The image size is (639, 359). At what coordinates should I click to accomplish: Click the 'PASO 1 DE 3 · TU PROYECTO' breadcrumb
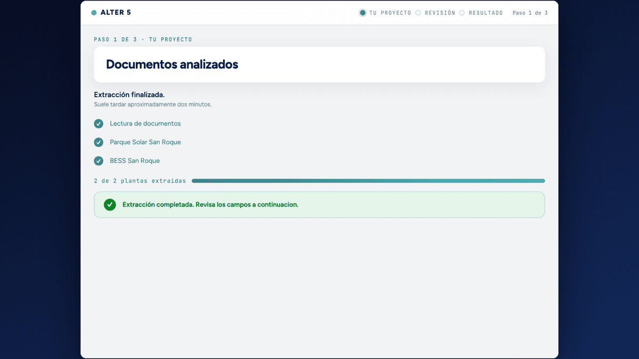tap(143, 39)
